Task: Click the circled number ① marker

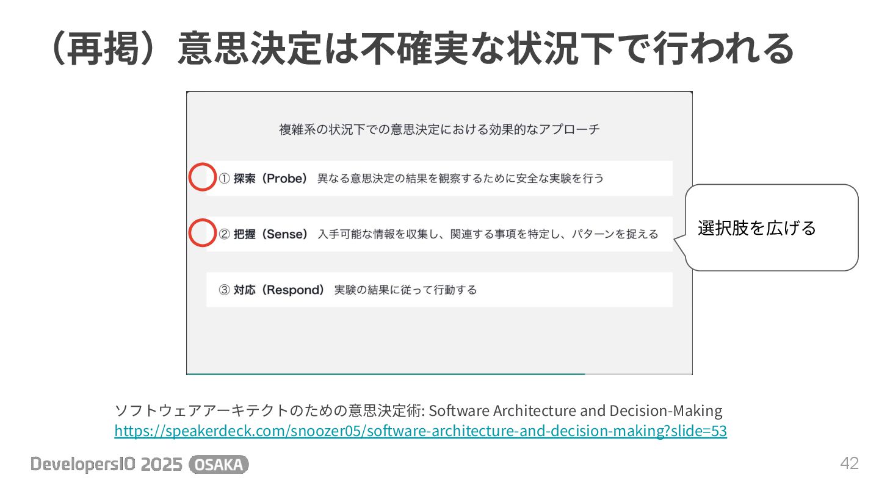Action: click(225, 179)
